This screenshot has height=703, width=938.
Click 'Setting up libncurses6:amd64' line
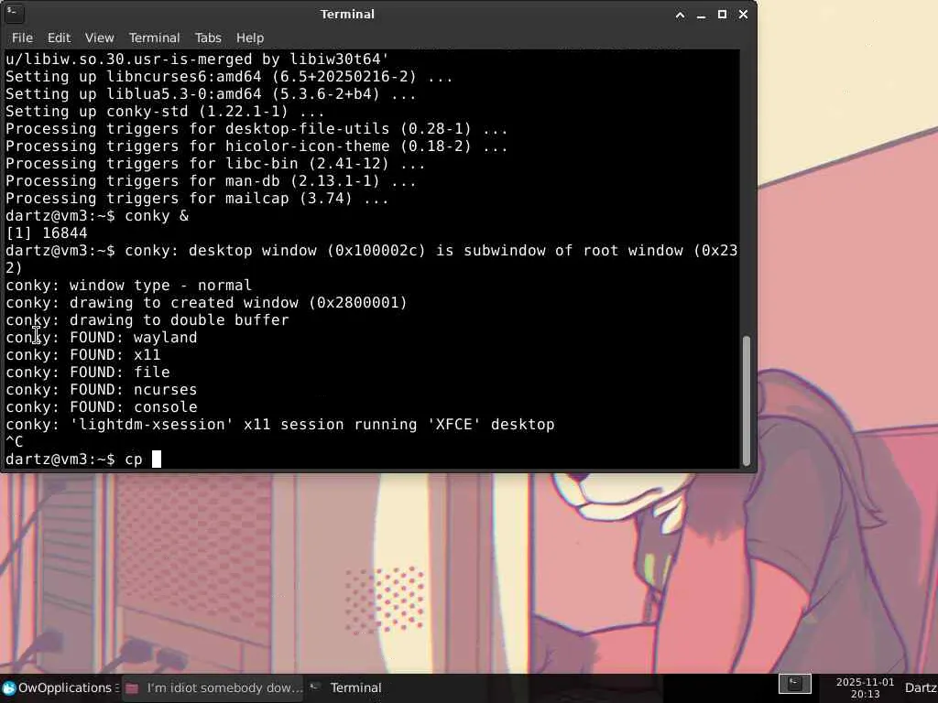coord(229,77)
